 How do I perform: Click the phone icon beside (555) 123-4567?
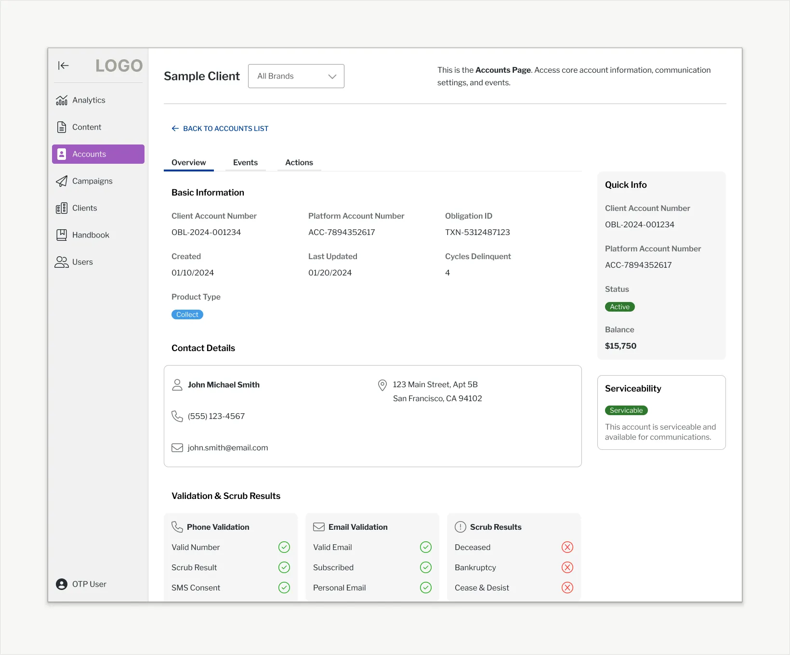pos(177,416)
